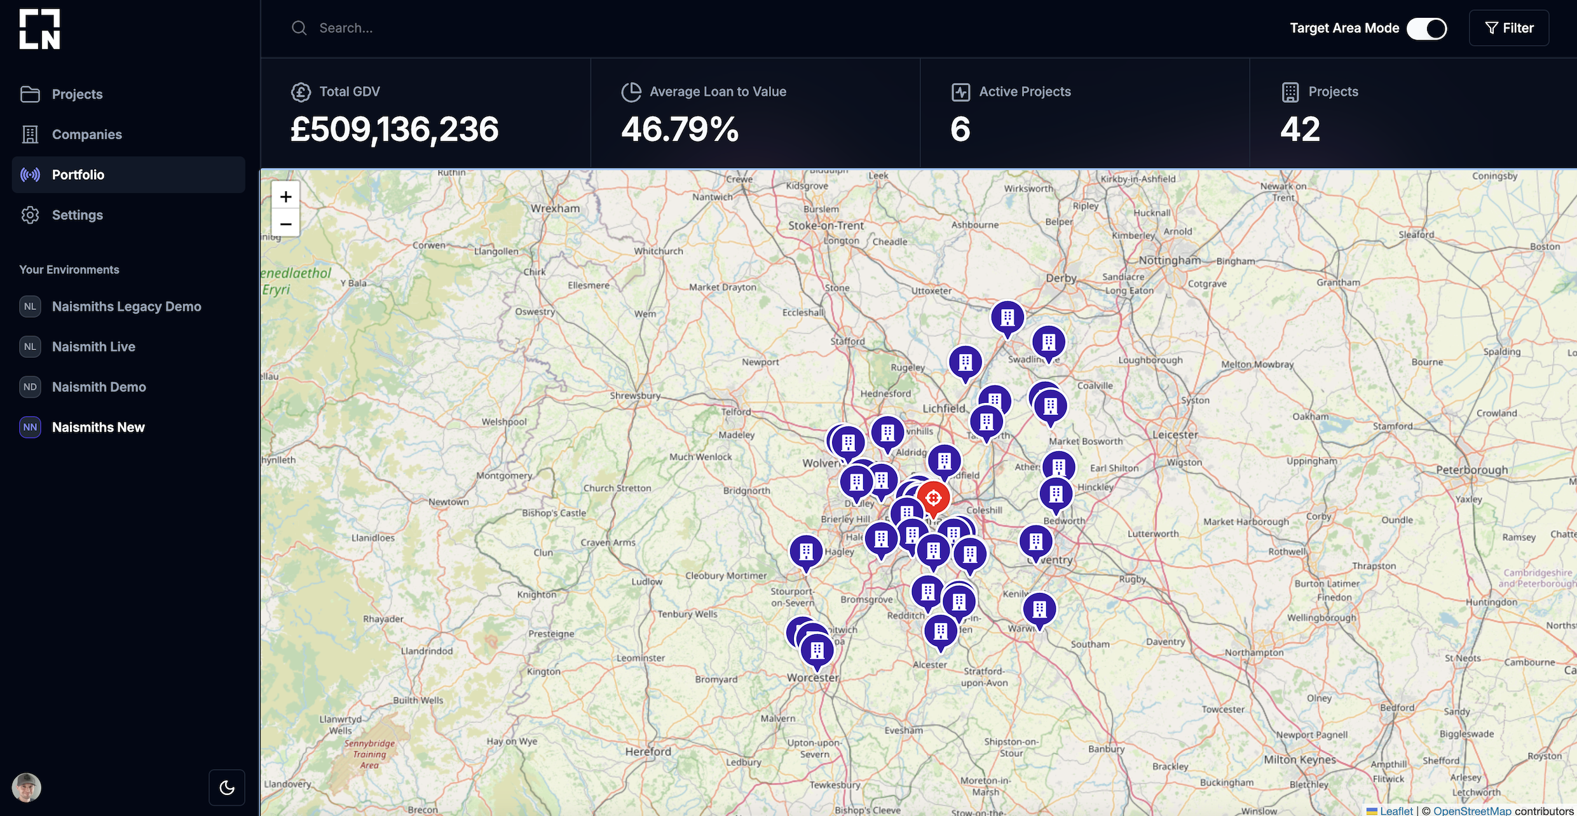Viewport: 1577px width, 816px height.
Task: Open the Projects section
Action: 77,94
